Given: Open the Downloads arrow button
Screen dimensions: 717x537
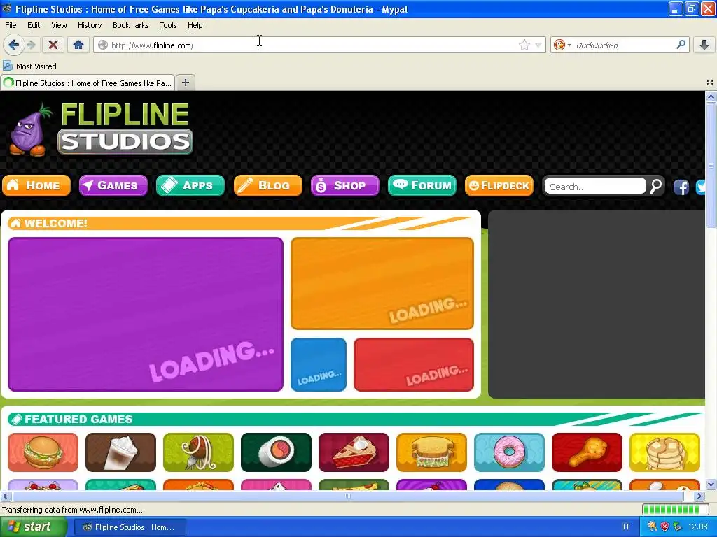Looking at the screenshot, I should (x=704, y=45).
